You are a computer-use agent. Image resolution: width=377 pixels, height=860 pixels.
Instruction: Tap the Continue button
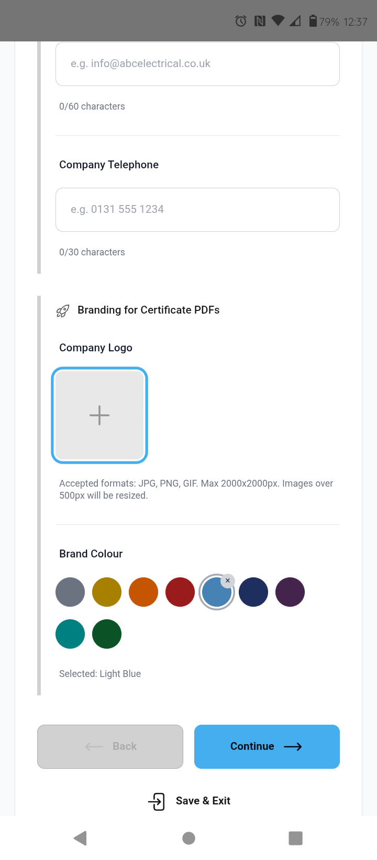[267, 746]
